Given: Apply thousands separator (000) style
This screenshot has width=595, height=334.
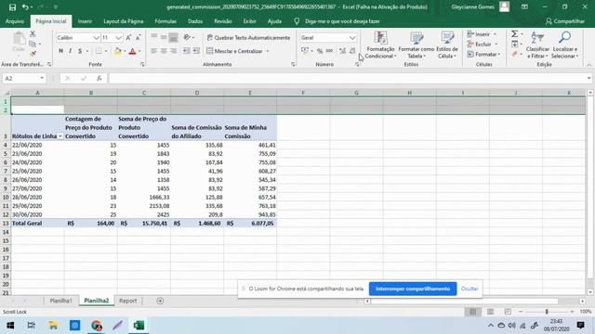Looking at the screenshot, I should pos(329,51).
